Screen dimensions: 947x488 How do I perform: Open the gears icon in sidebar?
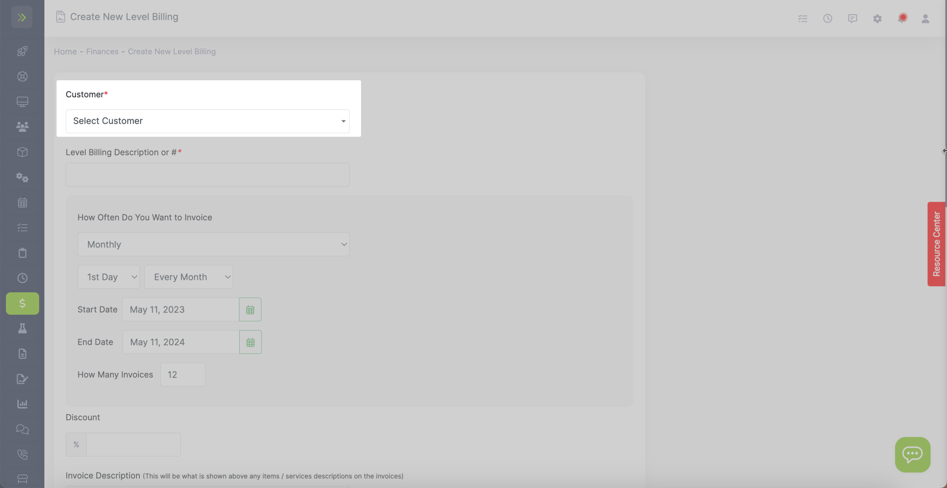22,178
